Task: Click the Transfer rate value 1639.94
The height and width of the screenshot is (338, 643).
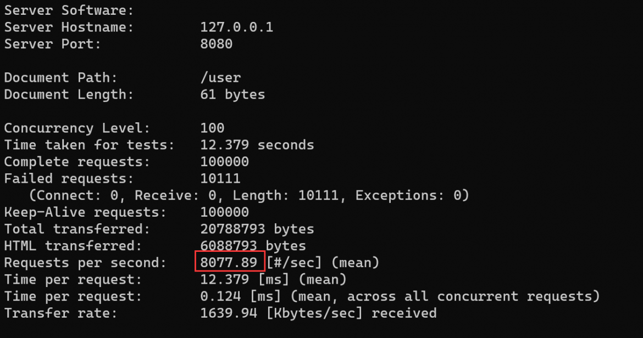Action: [x=229, y=313]
